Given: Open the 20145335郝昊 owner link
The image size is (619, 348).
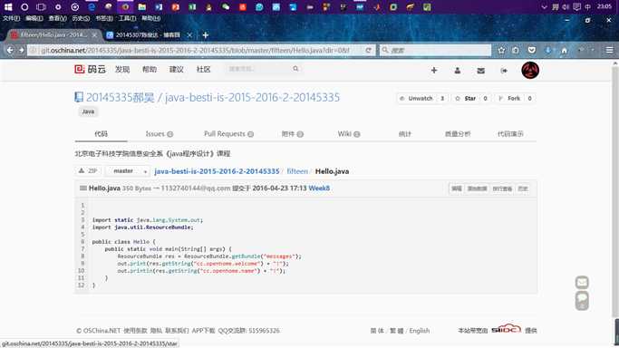Looking at the screenshot, I should (120, 98).
